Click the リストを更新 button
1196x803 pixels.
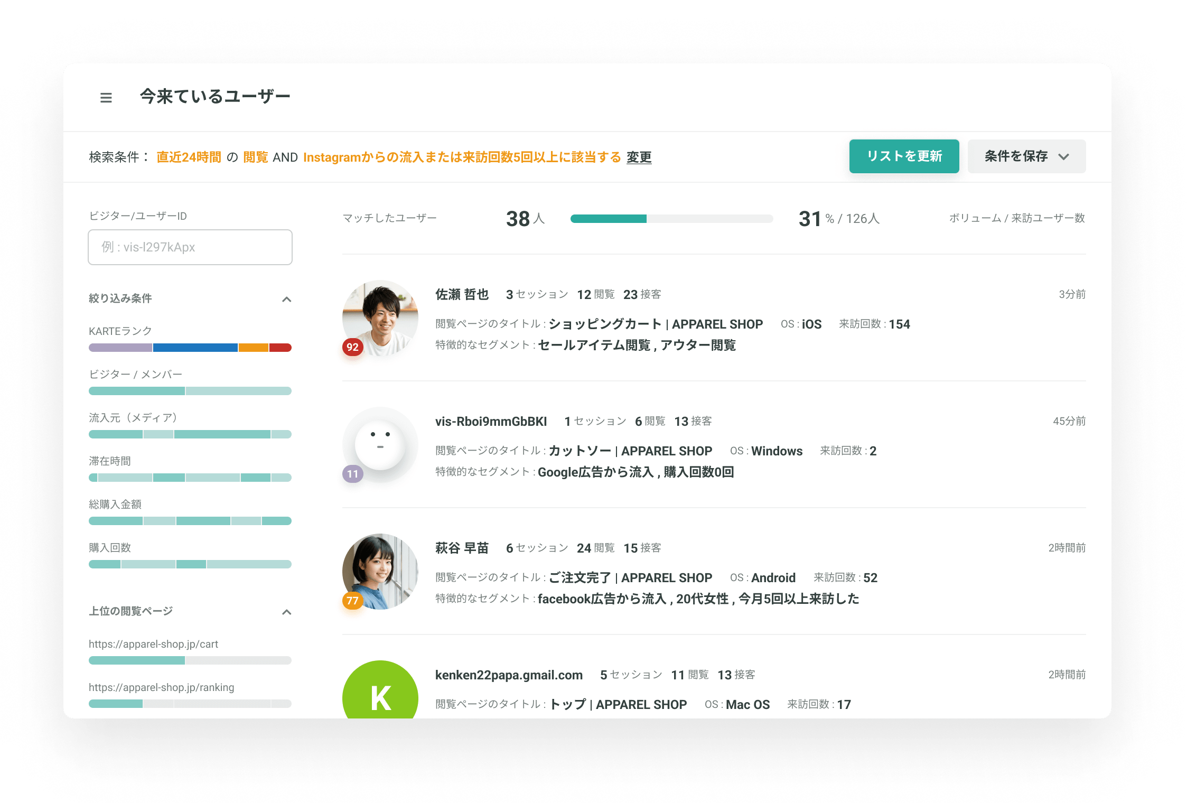[904, 156]
